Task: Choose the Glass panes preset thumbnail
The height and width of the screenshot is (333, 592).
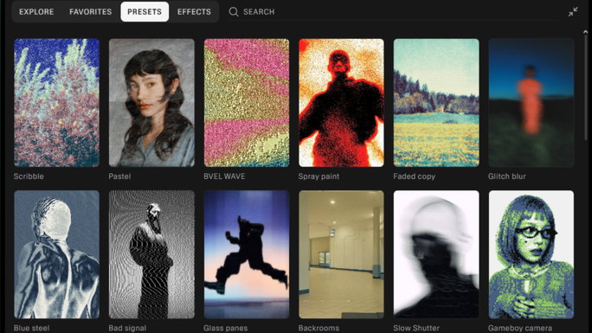Action: coord(247,254)
